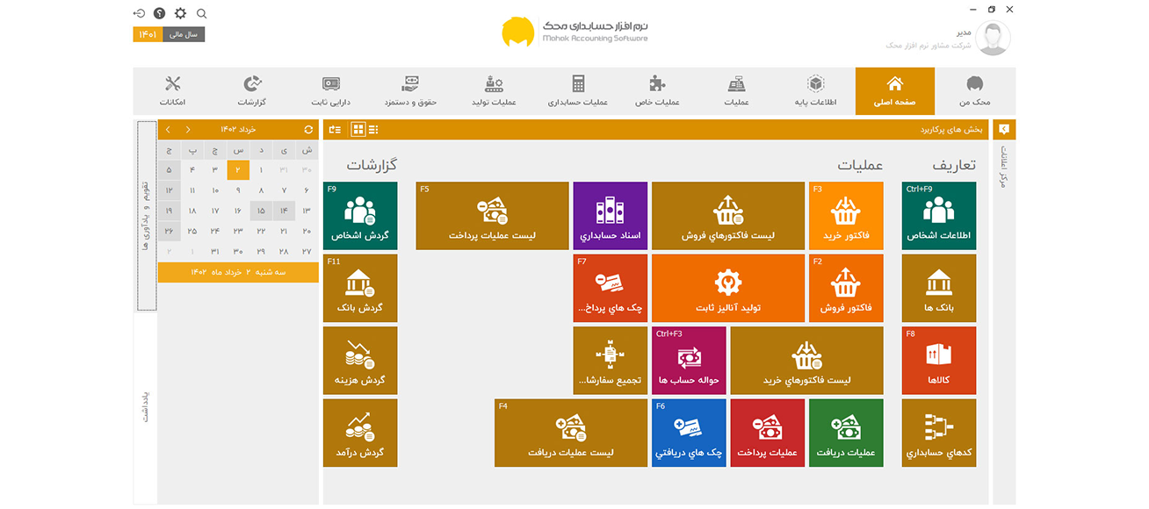The width and height of the screenshot is (1149, 509).
Task: Open the fiscal year 1401 selector
Action: click(148, 35)
